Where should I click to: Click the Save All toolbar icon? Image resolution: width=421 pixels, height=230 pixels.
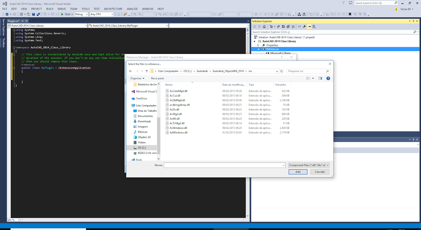[x=38, y=14]
